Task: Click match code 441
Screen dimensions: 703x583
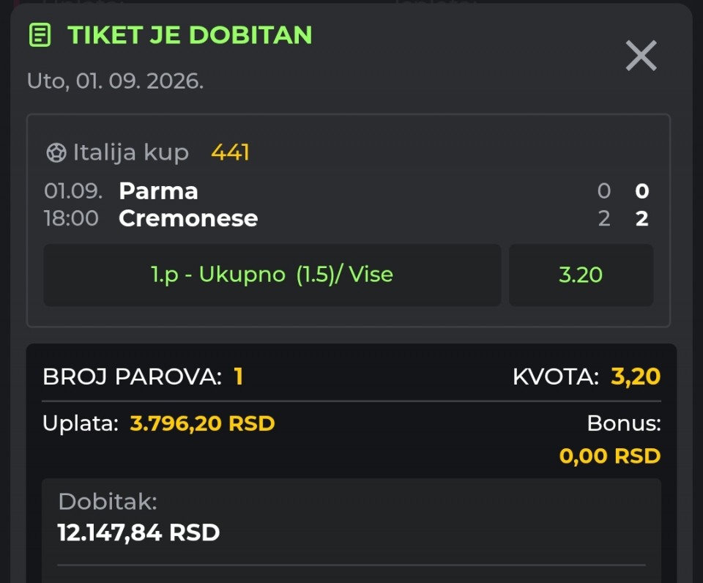Action: point(230,152)
